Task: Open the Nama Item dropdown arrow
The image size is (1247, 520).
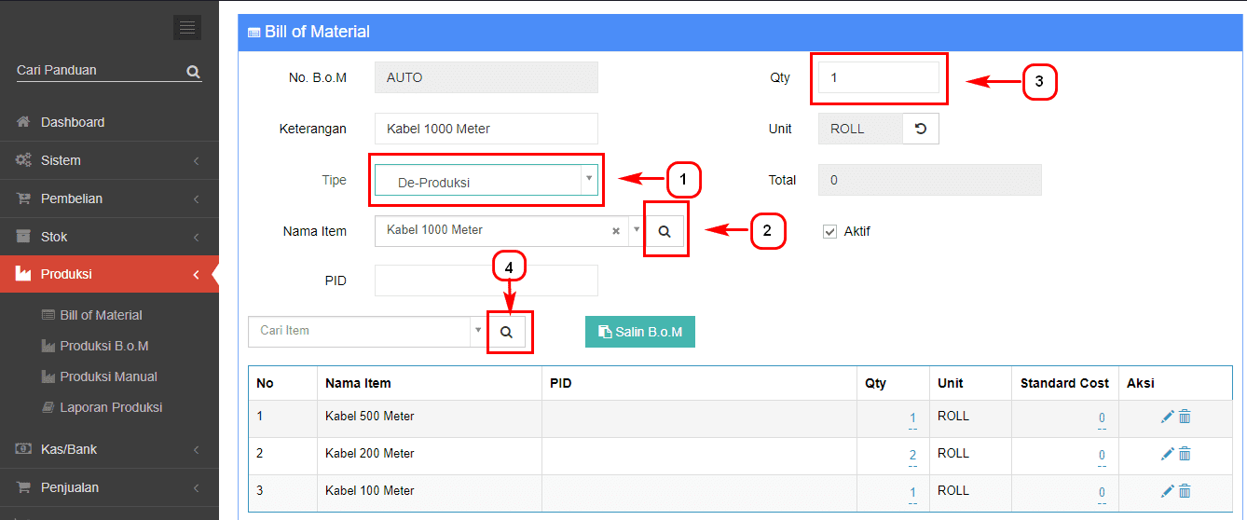Action: (637, 231)
